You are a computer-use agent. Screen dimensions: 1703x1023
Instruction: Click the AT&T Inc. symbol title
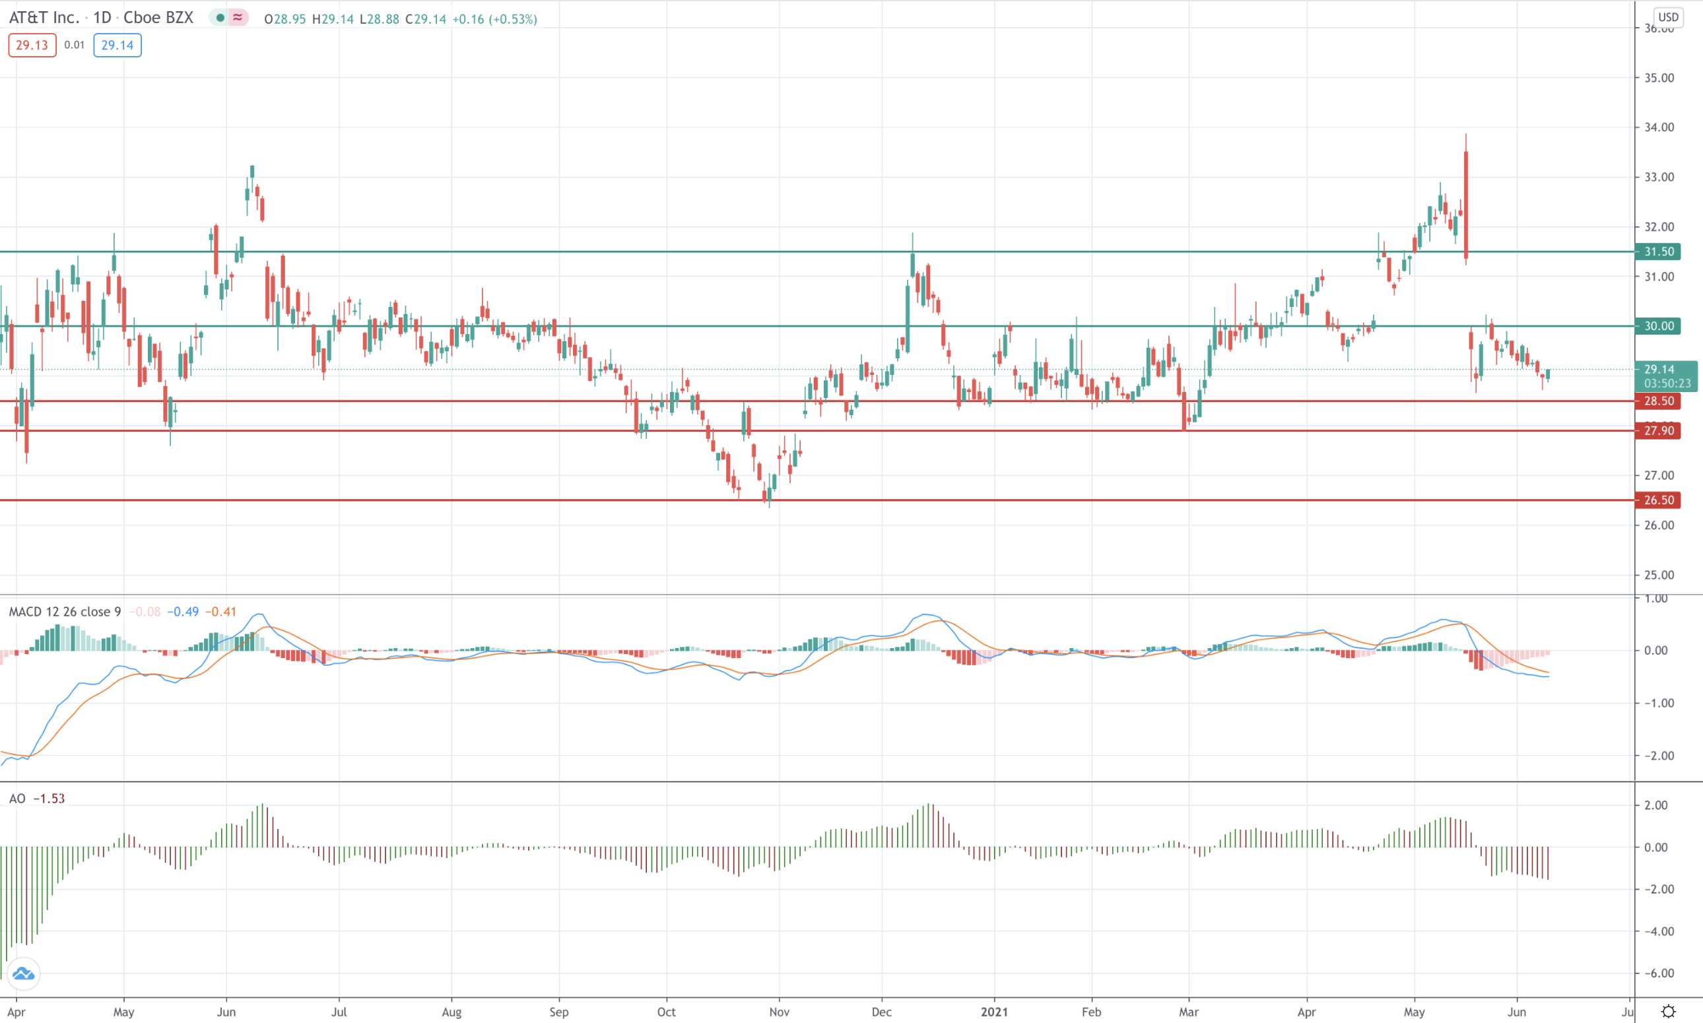tap(44, 18)
